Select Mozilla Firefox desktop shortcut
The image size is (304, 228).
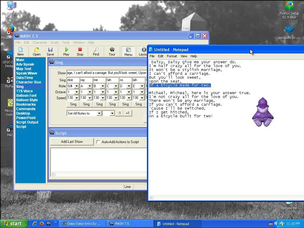(x=8, y=32)
